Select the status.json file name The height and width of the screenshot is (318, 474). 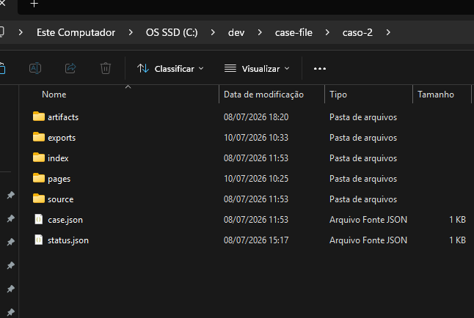pyautogui.click(x=68, y=240)
